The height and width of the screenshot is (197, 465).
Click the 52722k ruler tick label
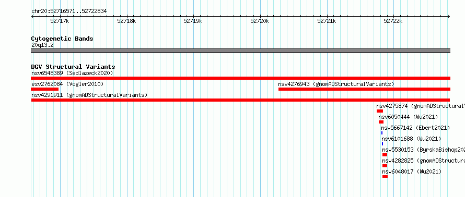(x=393, y=21)
